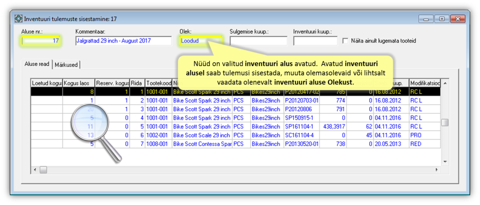The height and width of the screenshot is (205, 480).
Task: Select lot cell 'P20120806'
Action: click(x=301, y=109)
